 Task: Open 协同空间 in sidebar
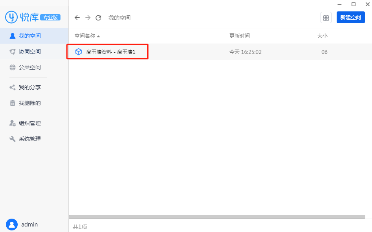click(x=34, y=52)
